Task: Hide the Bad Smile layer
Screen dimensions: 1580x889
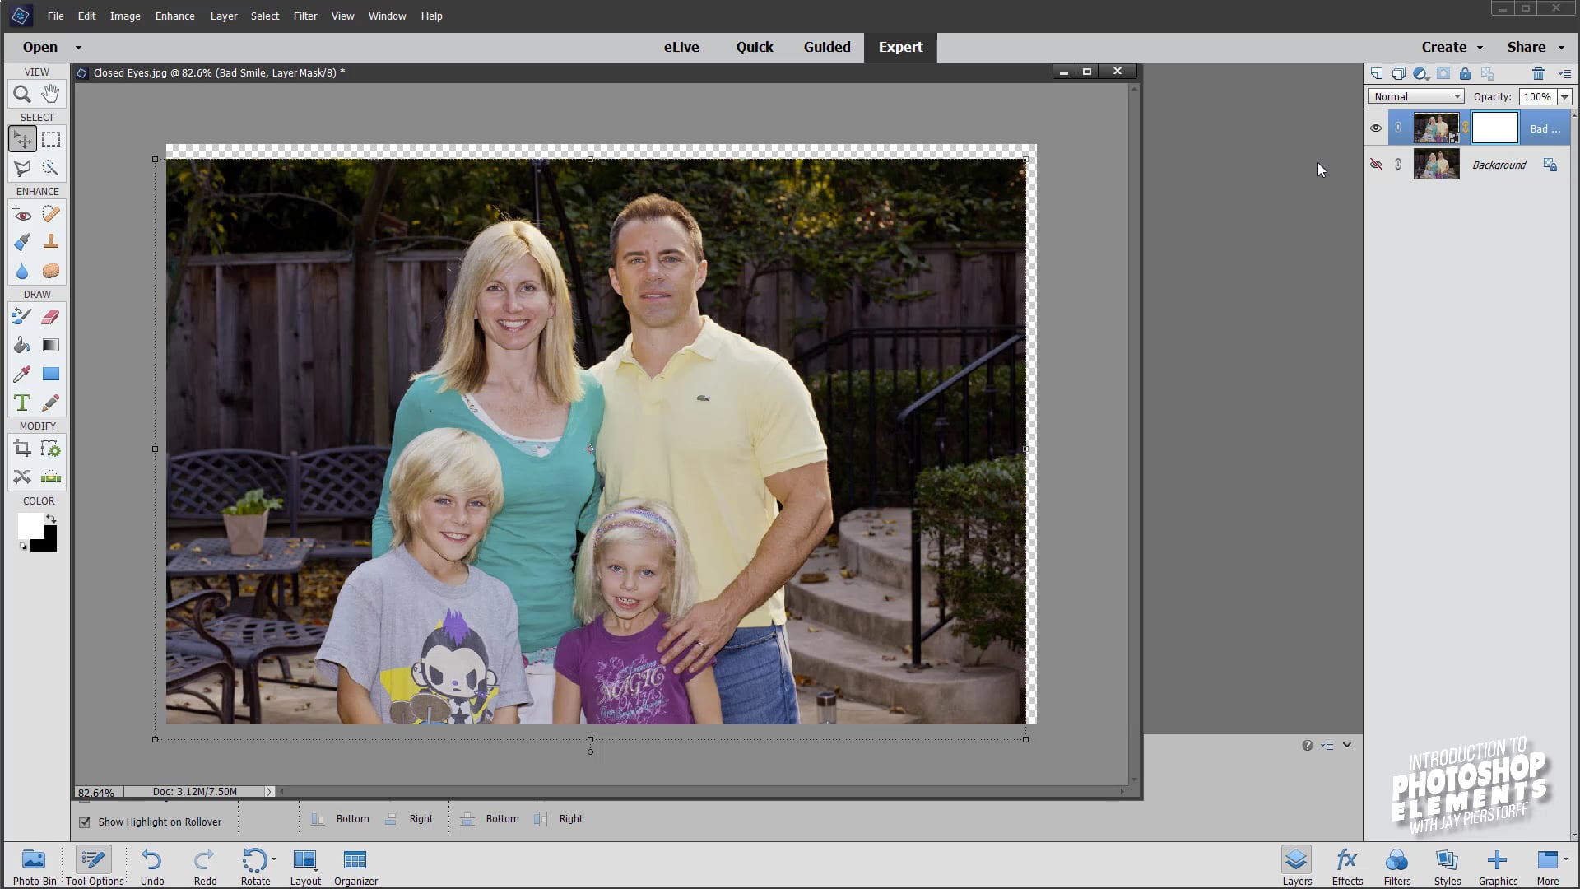Action: (1375, 128)
